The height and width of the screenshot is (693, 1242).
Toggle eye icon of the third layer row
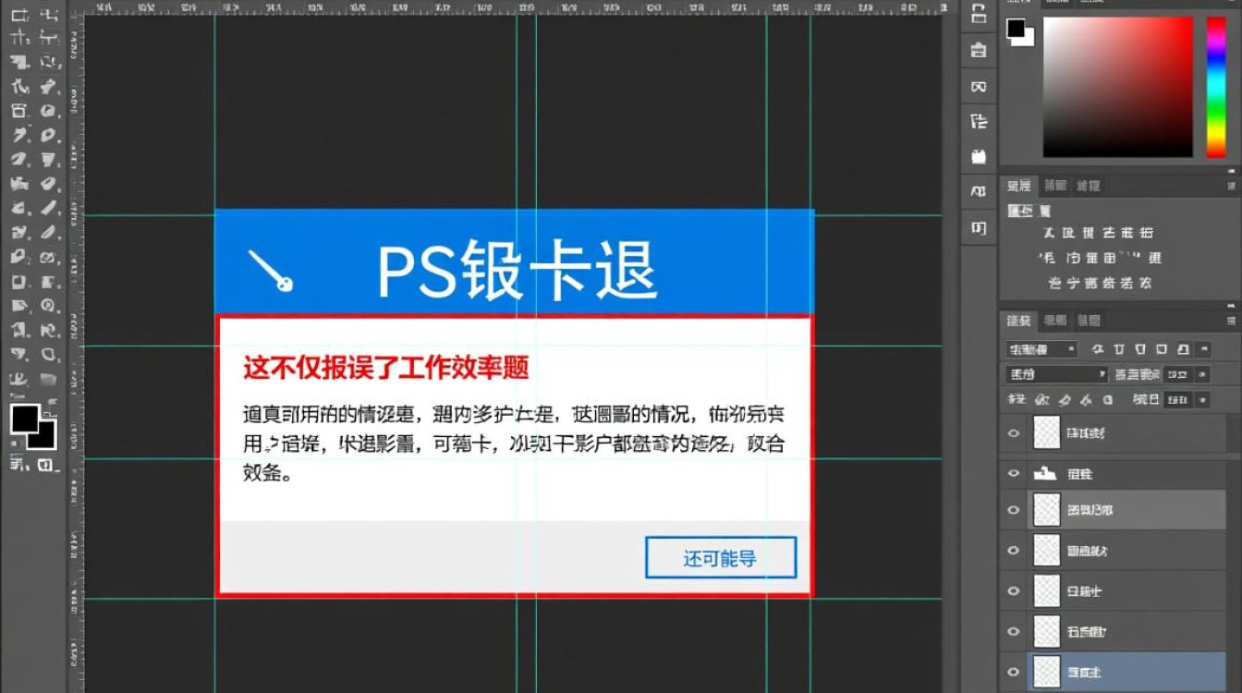click(1015, 510)
